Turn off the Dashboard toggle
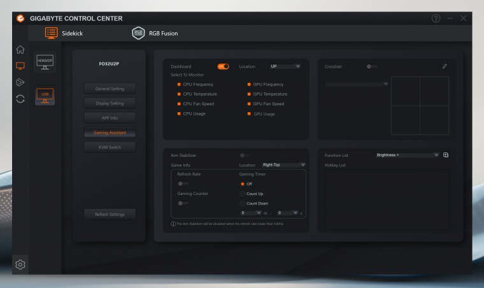The image size is (484, 288). point(223,66)
